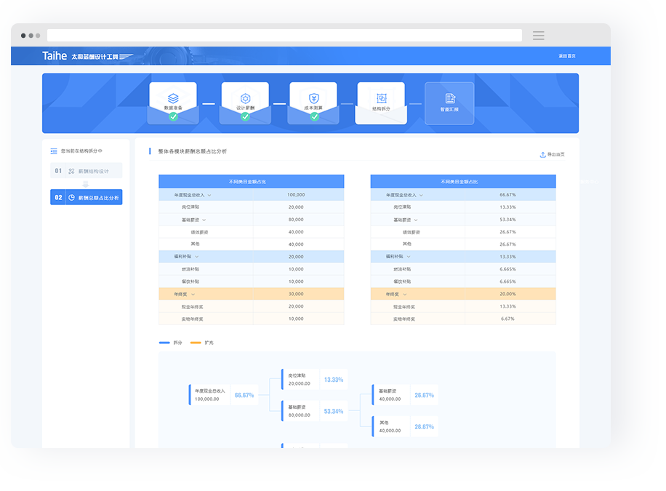The width and height of the screenshot is (666, 491).
Task: Click 100,000 value in left table
Action: click(x=296, y=195)
